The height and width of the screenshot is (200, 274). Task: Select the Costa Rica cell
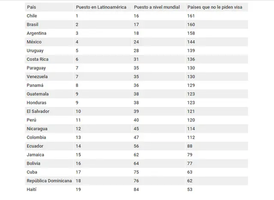[38, 59]
